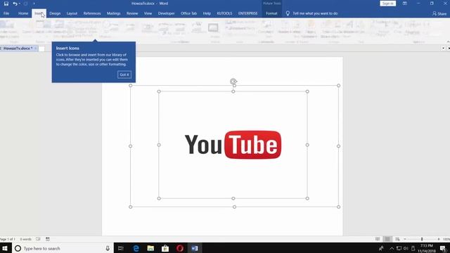450x253 pixels.
Task: Click the zoom slider handle
Action: pyautogui.click(x=422, y=239)
